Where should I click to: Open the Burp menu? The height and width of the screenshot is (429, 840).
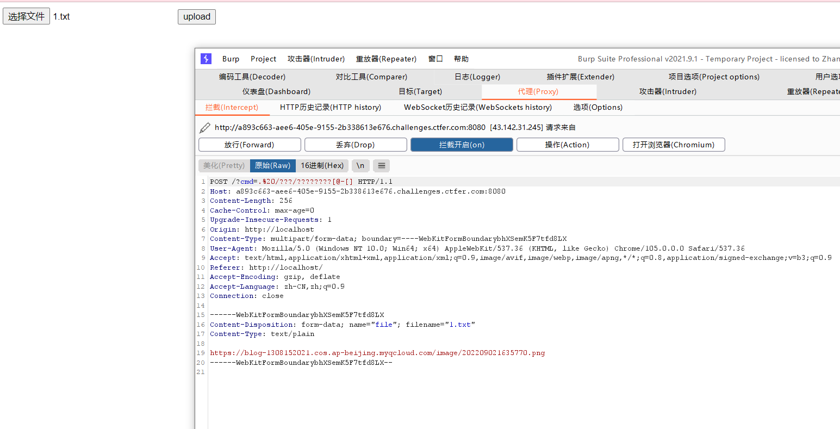coord(231,59)
